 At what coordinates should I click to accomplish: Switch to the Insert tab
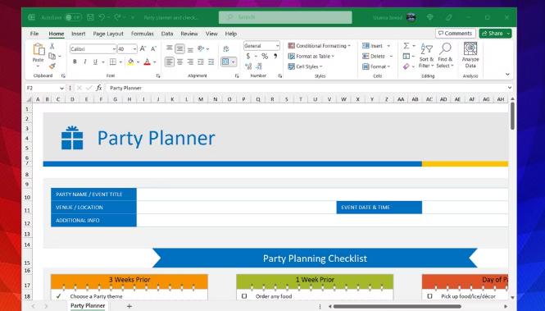click(x=78, y=34)
